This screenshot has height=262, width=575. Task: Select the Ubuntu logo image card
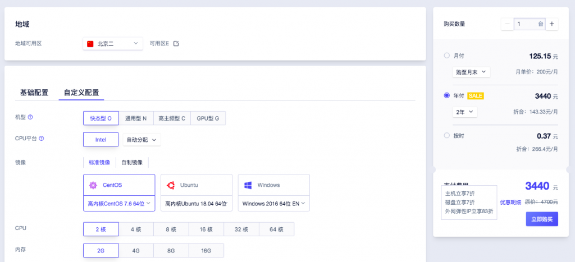click(196, 185)
